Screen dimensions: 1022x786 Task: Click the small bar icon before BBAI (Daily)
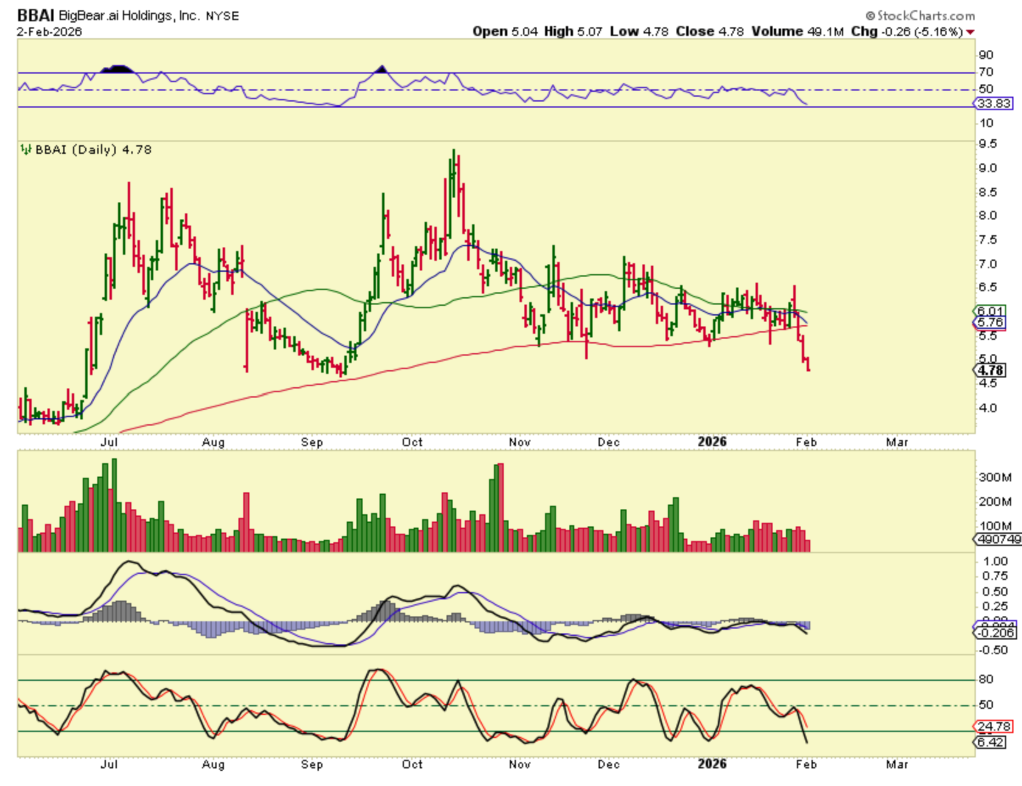click(26, 150)
